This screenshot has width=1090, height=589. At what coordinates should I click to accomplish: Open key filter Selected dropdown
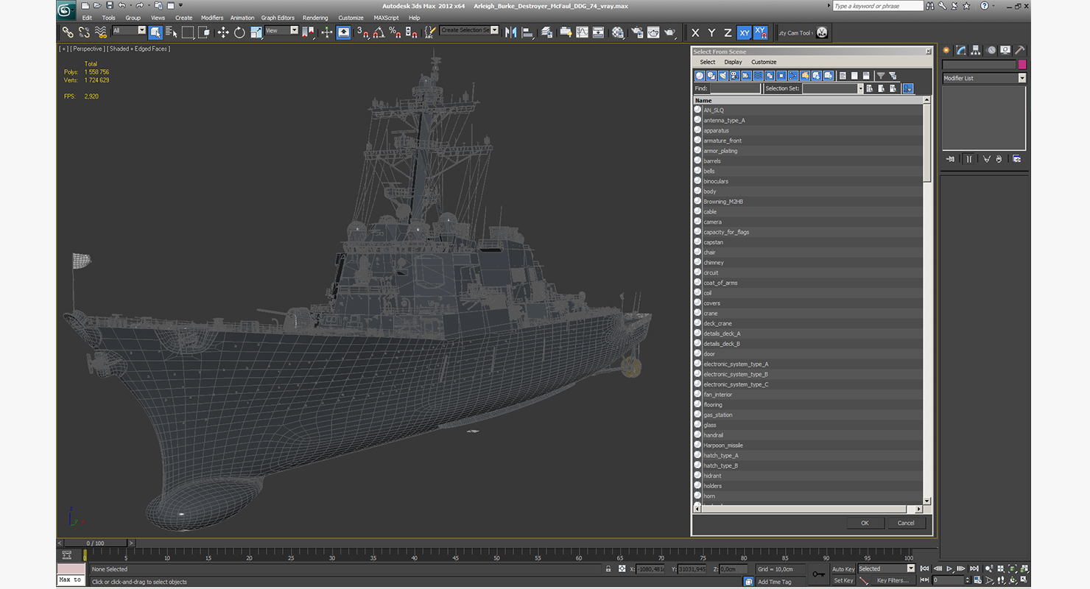coord(886,568)
